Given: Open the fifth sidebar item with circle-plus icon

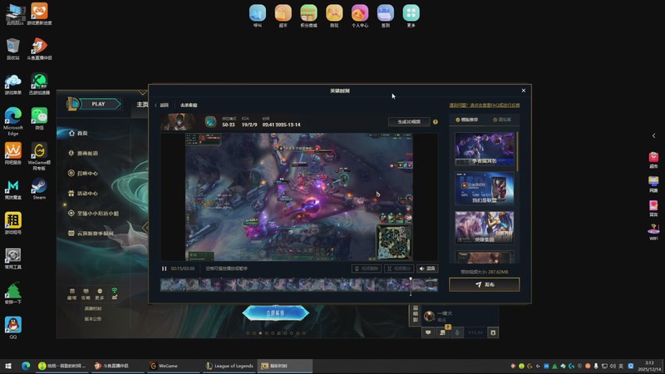Looking at the screenshot, I should click(93, 214).
